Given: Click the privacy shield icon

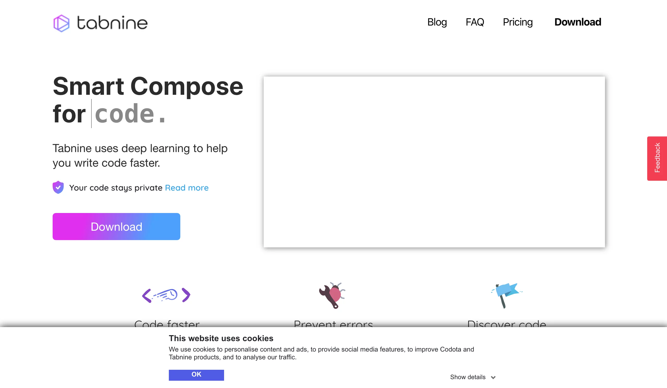Looking at the screenshot, I should click(x=58, y=187).
